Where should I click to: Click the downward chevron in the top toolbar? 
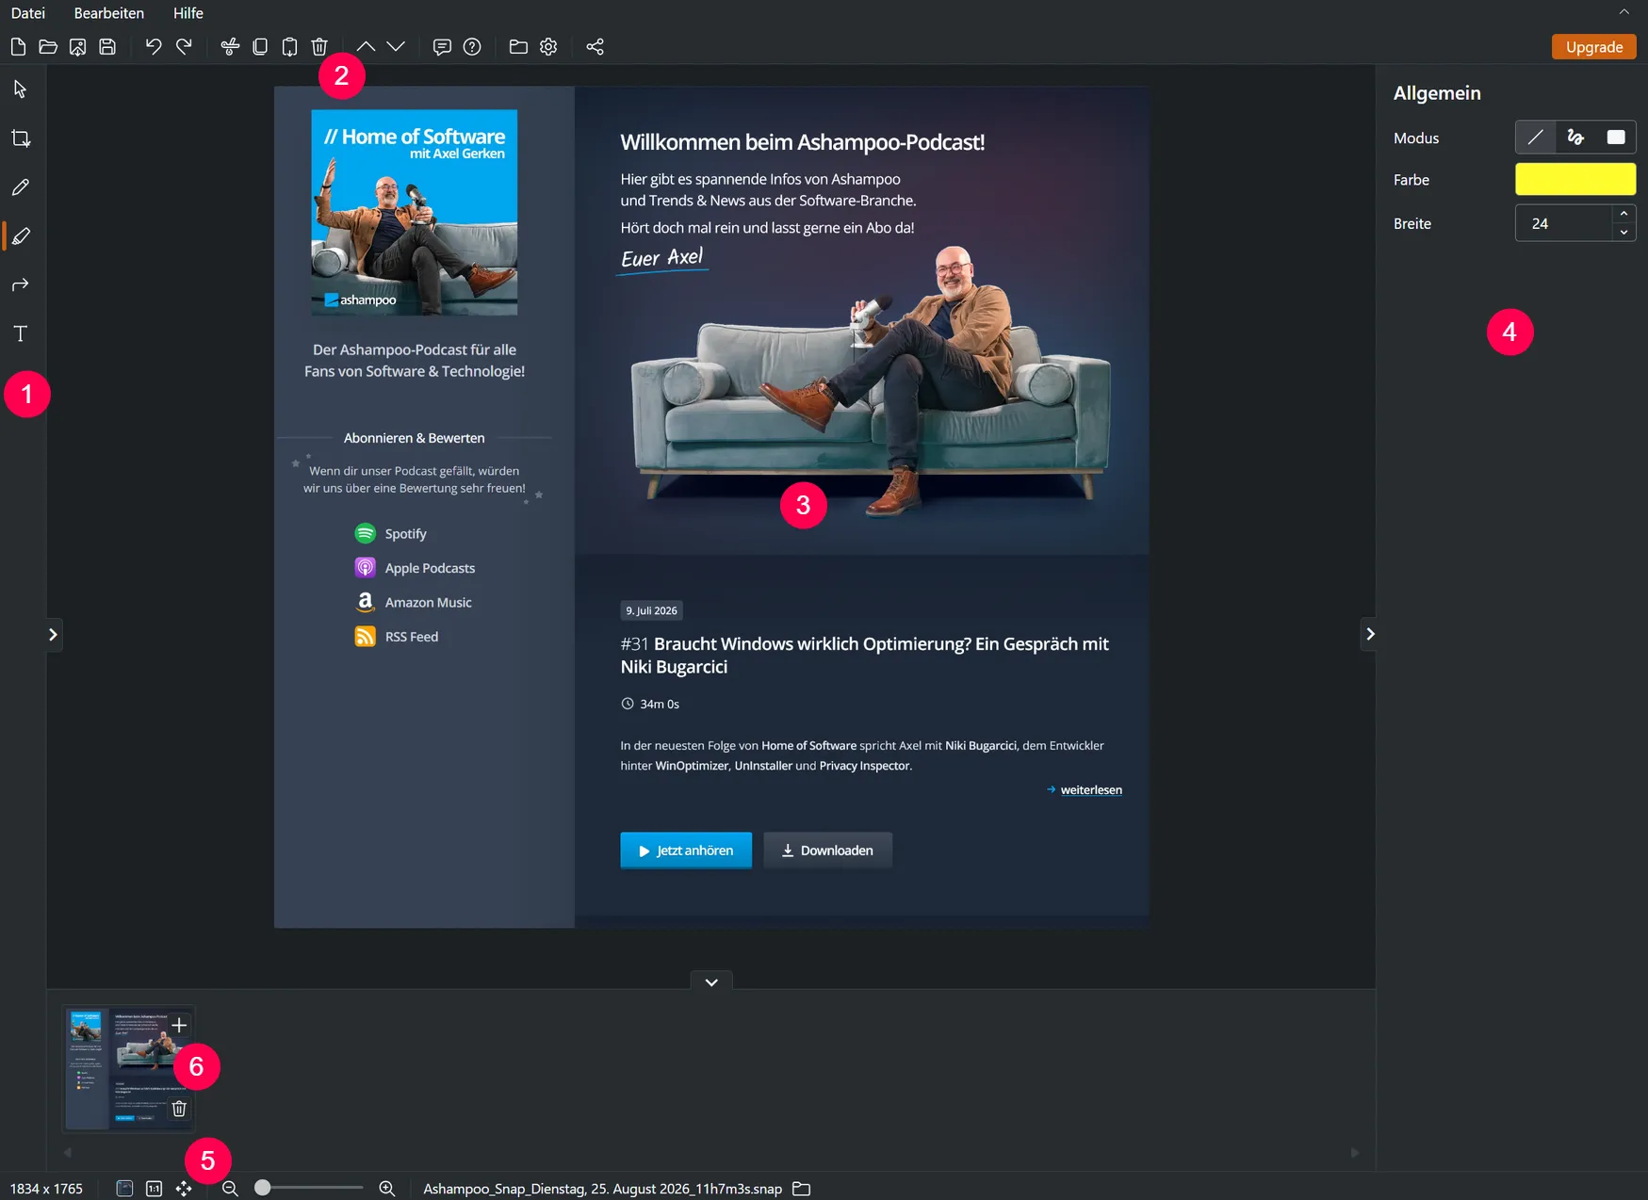(396, 47)
